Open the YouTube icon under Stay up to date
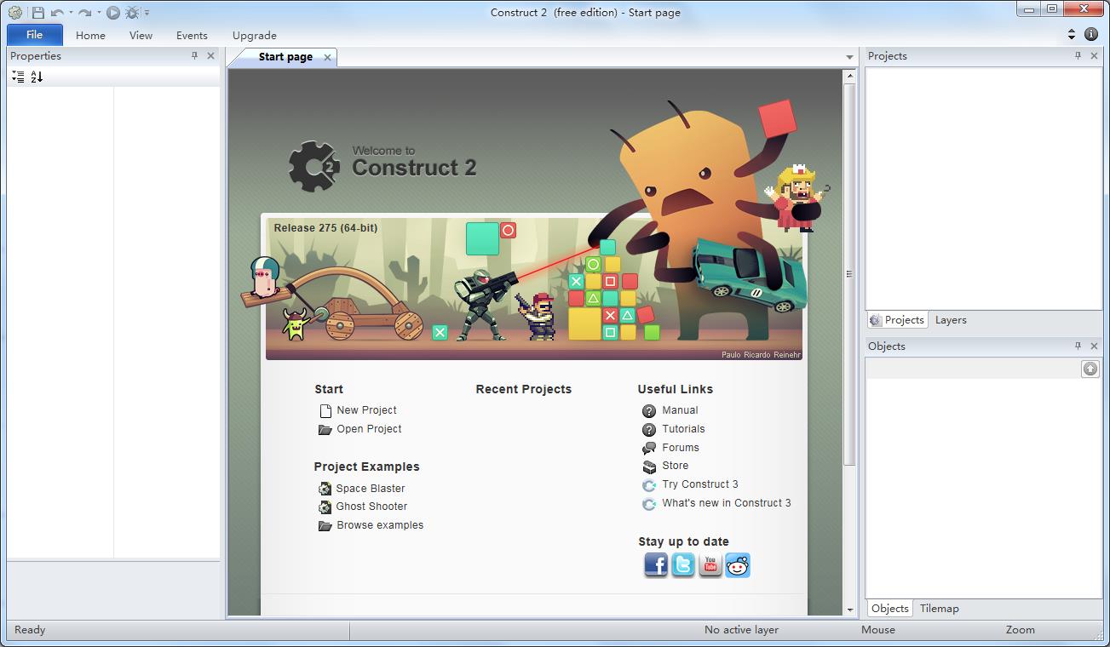Viewport: 1110px width, 647px height. point(710,564)
